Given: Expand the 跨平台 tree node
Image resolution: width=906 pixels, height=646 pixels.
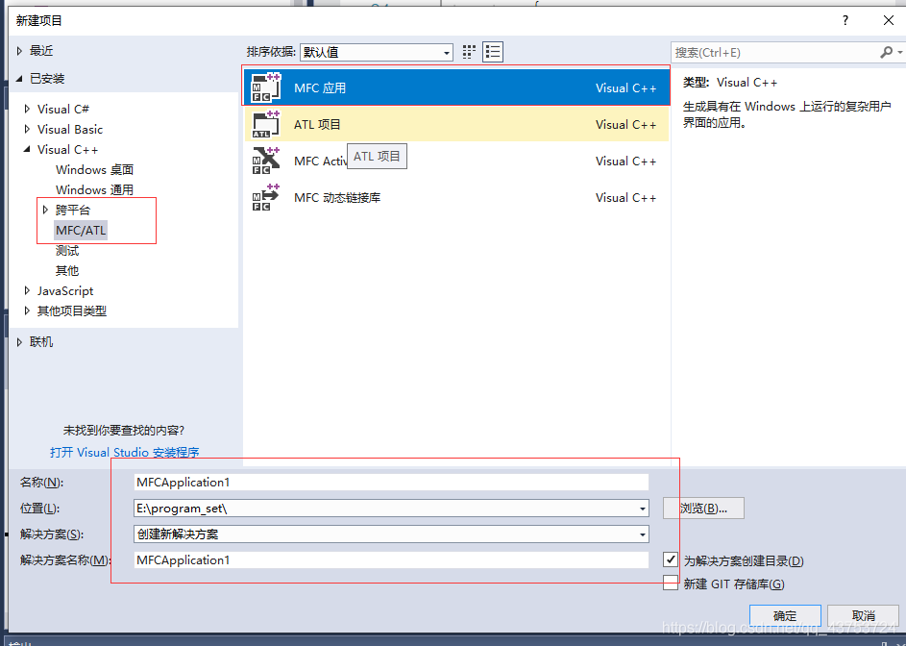Looking at the screenshot, I should click(x=45, y=211).
